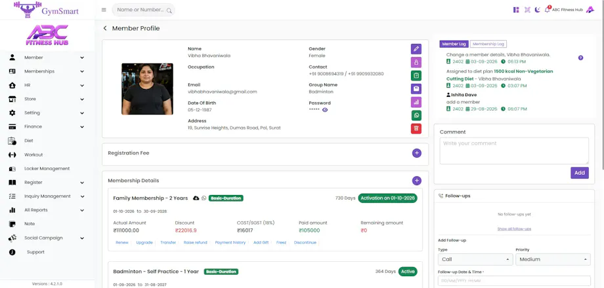The image size is (604, 288).
Task: Open Payment history link
Action: [230, 243]
